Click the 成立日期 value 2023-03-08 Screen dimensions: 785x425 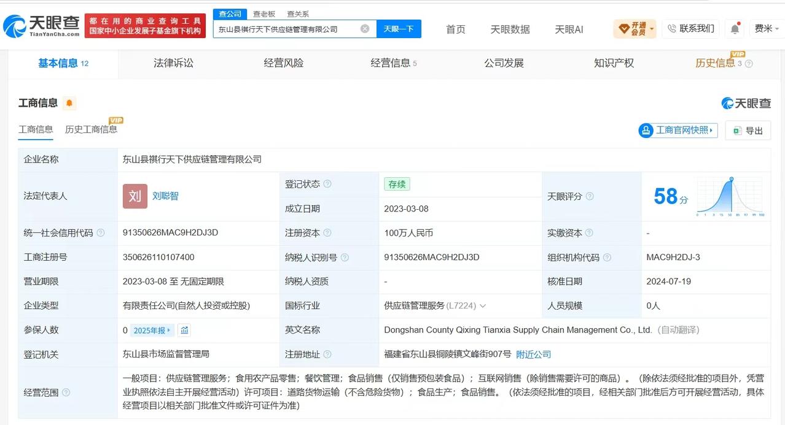tap(407, 209)
